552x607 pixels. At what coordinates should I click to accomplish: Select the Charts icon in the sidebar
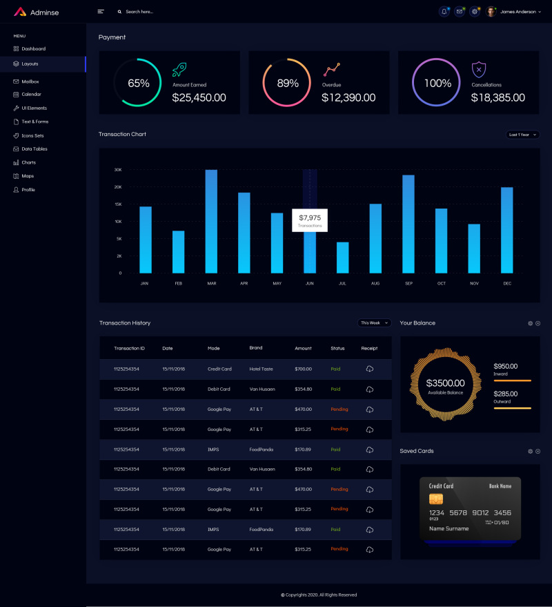pos(15,162)
